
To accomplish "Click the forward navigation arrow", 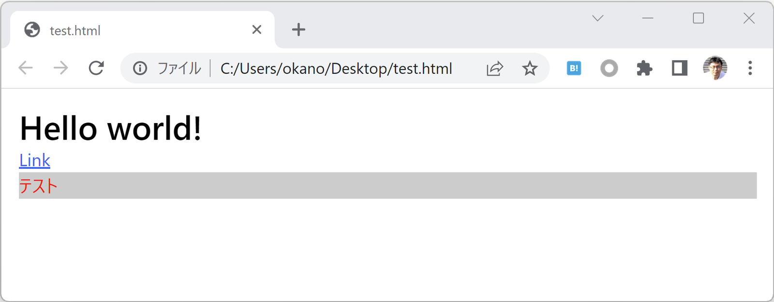I will coord(61,68).
